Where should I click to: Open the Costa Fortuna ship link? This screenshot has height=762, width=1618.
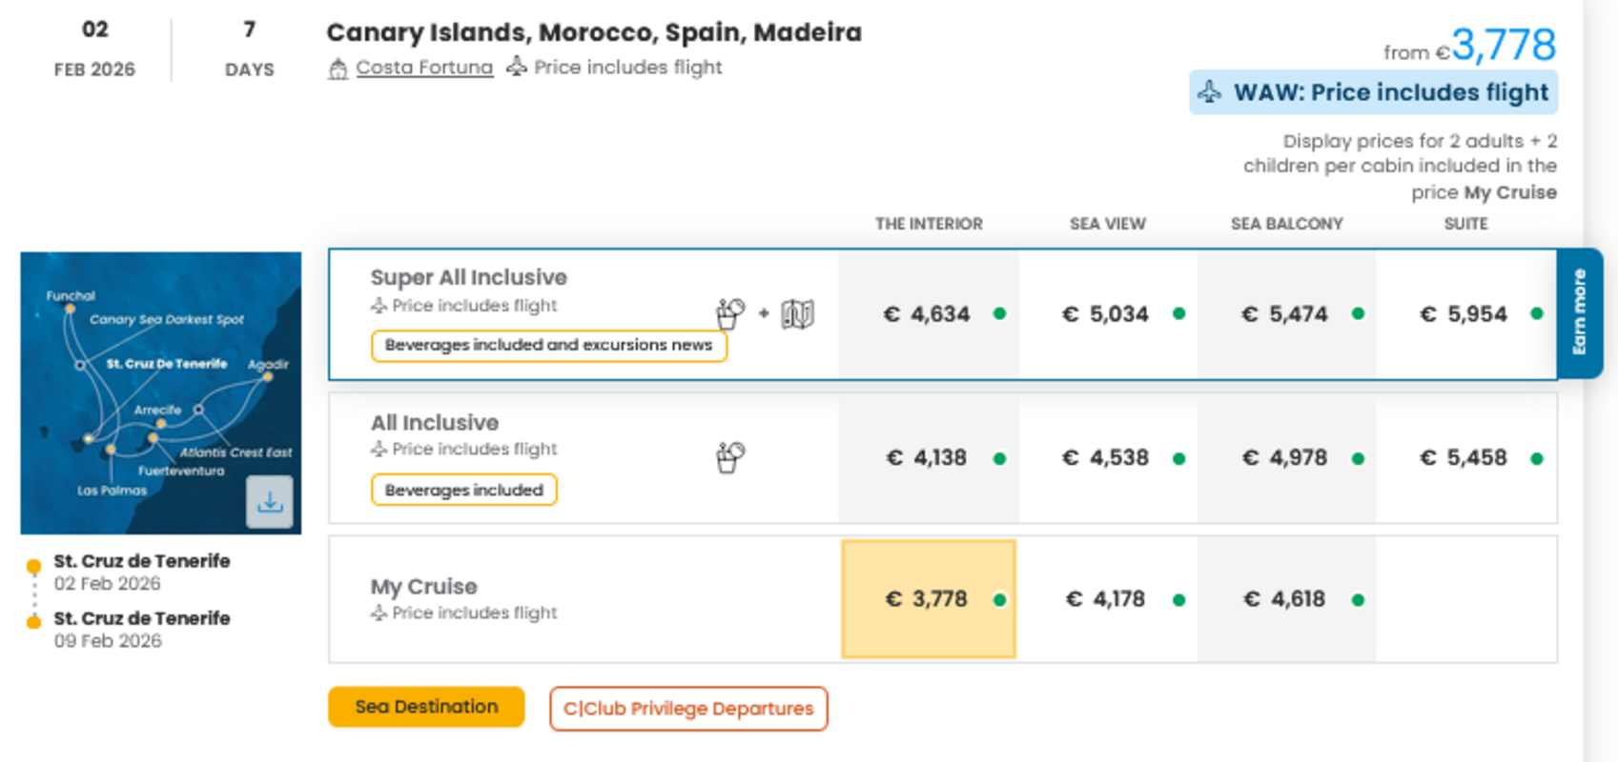(424, 68)
